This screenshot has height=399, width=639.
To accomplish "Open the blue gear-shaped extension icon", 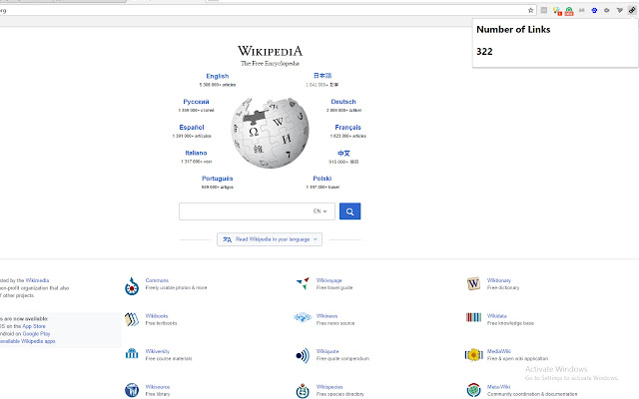I will 595,11.
